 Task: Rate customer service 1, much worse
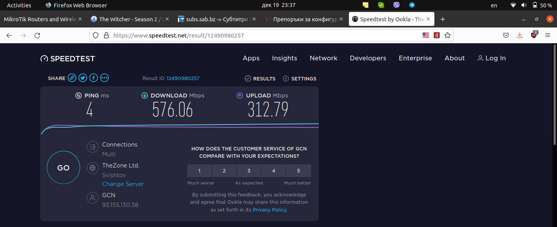click(x=200, y=171)
